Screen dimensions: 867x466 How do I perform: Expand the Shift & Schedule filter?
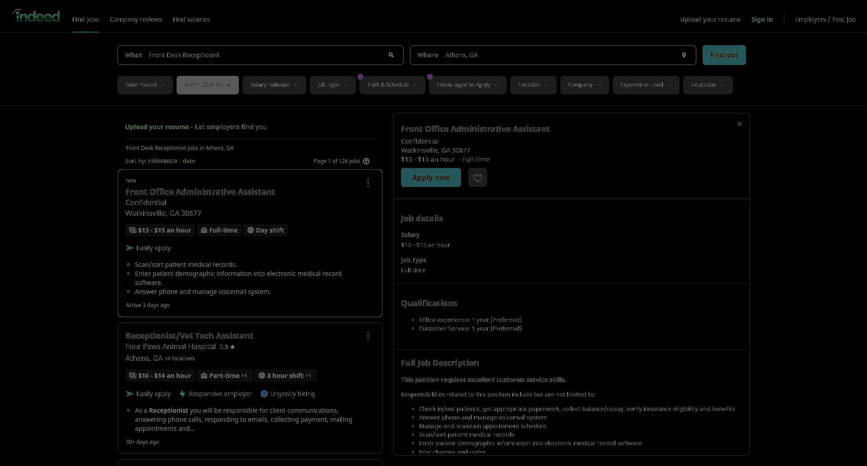392,85
